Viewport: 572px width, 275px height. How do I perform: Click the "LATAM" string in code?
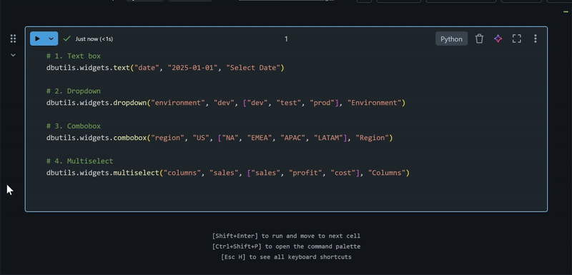coord(328,138)
